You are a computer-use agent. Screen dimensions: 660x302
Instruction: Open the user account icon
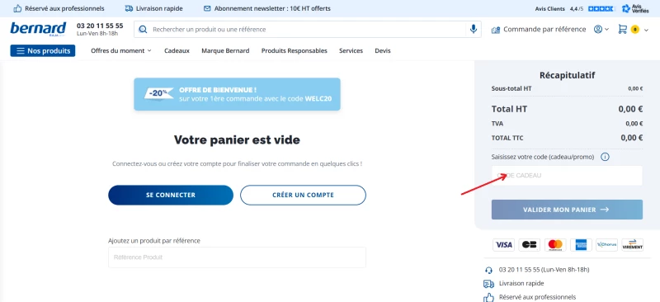[597, 29]
